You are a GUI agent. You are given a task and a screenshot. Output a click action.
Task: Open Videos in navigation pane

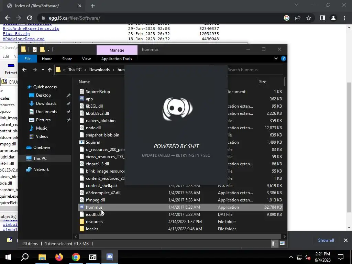42,136
